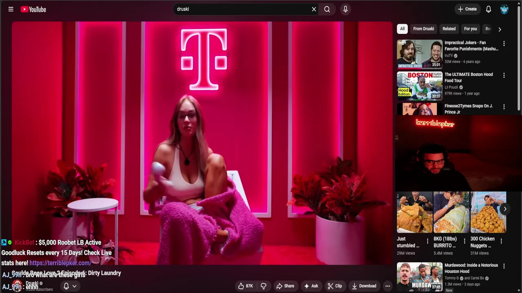
Task: Start voice search with the microphone
Action: [345, 9]
